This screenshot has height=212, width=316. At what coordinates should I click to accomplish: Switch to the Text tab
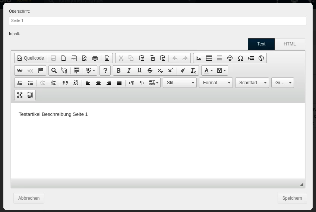[261, 44]
